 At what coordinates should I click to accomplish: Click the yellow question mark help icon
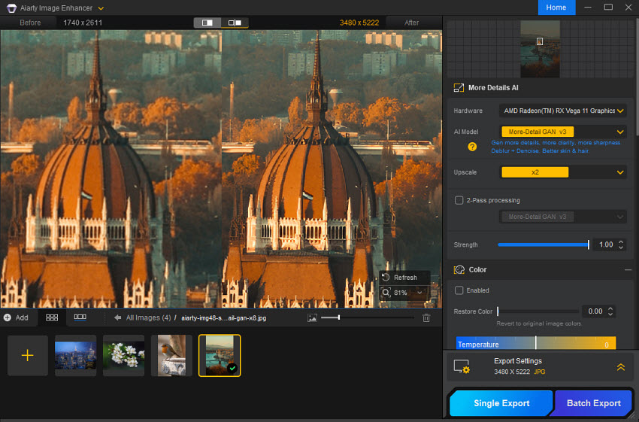pyautogui.click(x=472, y=147)
